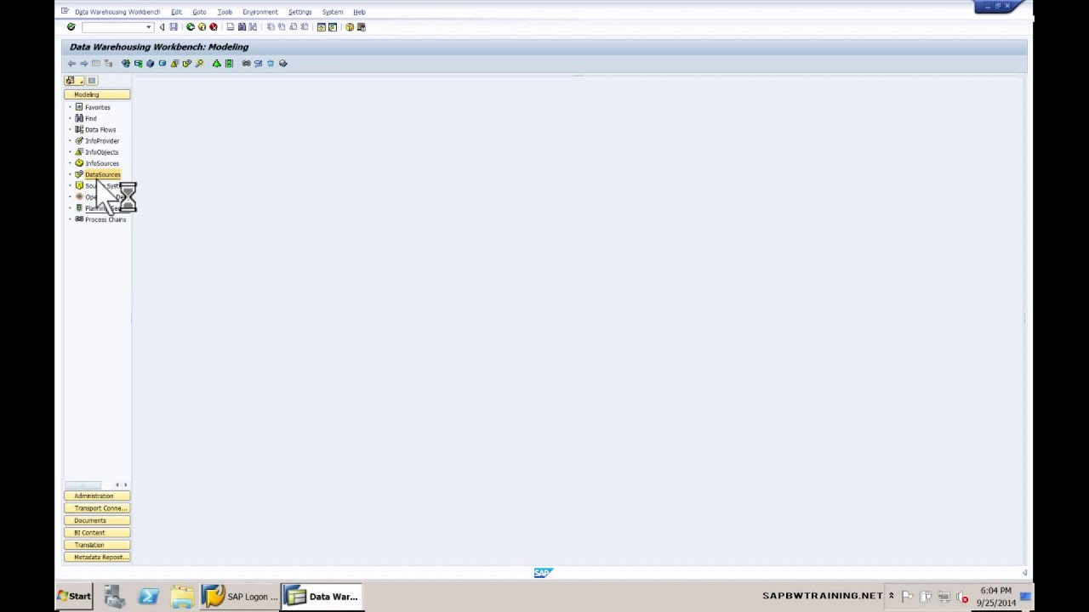Click the navigator scroll-right arrow
The width and height of the screenshot is (1089, 612).
click(126, 485)
